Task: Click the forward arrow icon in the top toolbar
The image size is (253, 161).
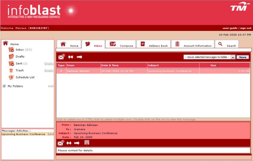Action: pos(80,57)
